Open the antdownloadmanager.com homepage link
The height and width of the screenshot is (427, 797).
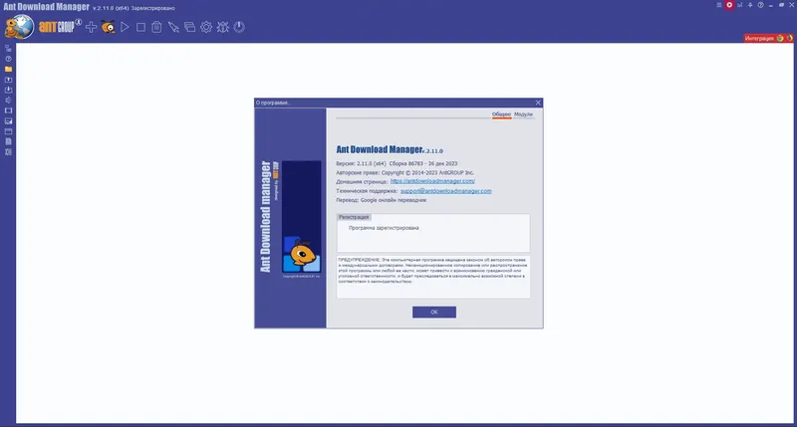pyautogui.click(x=432, y=181)
